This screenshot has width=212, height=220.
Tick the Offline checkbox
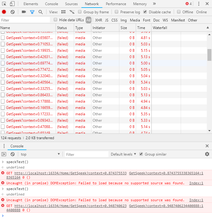(179, 12)
